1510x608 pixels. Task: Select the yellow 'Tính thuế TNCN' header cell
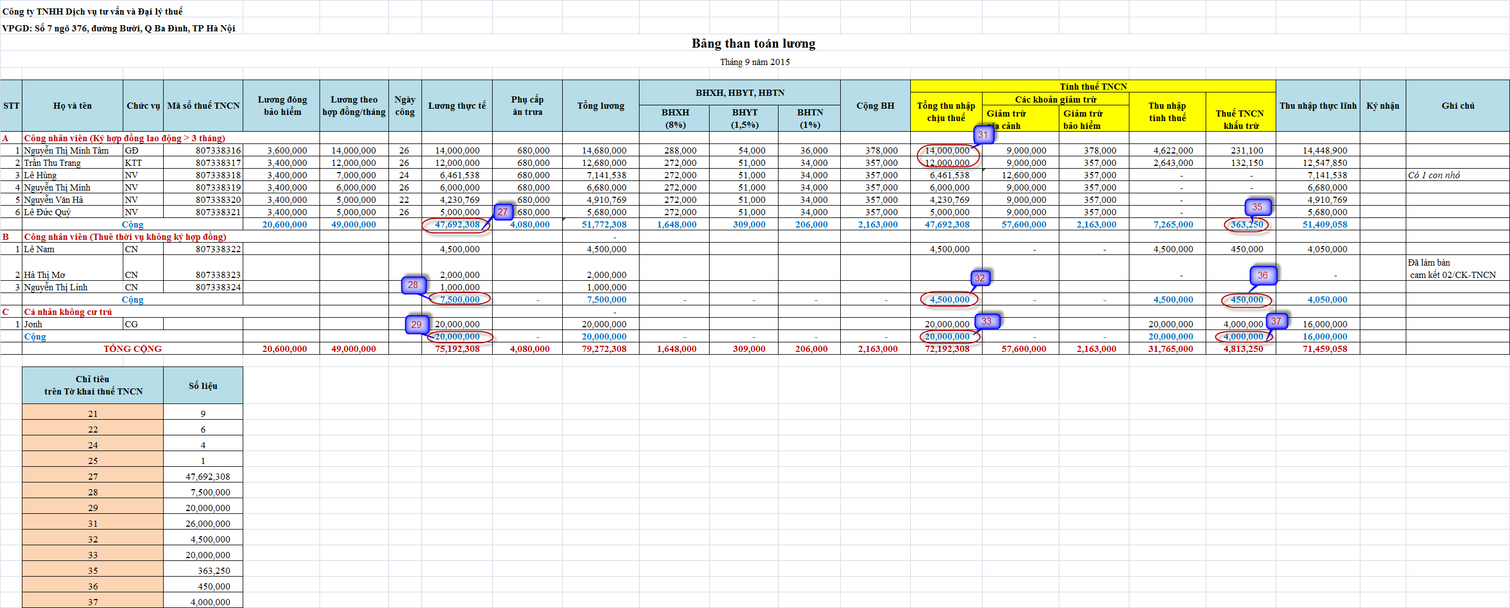[1092, 86]
